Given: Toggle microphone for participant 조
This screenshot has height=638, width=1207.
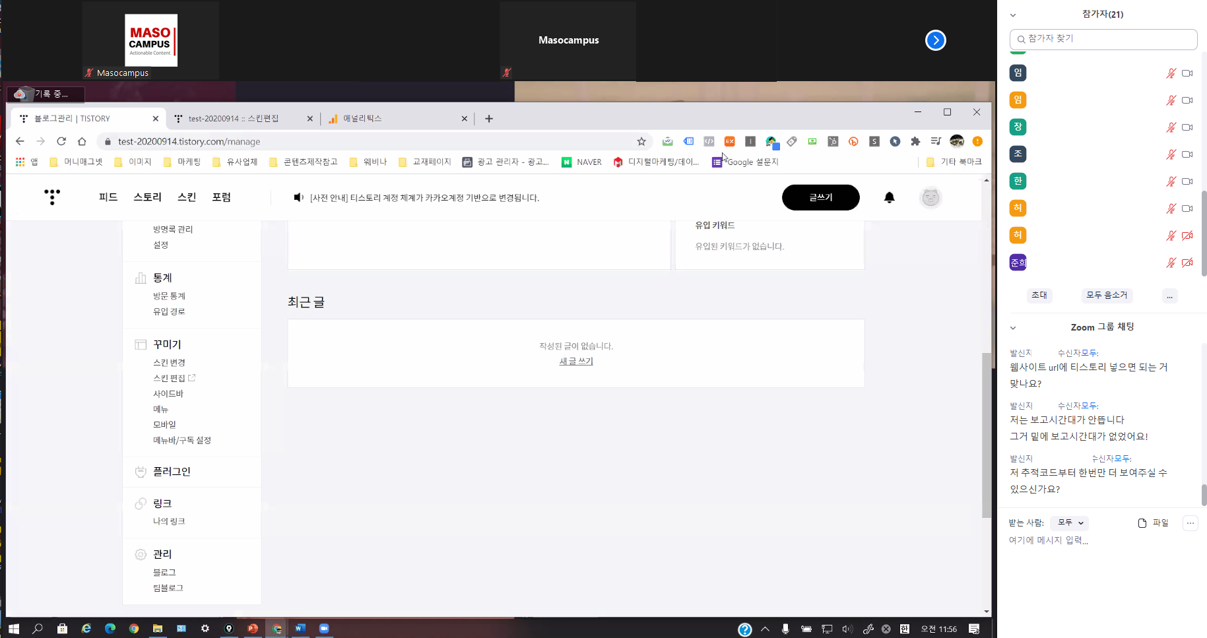Looking at the screenshot, I should click(x=1171, y=154).
